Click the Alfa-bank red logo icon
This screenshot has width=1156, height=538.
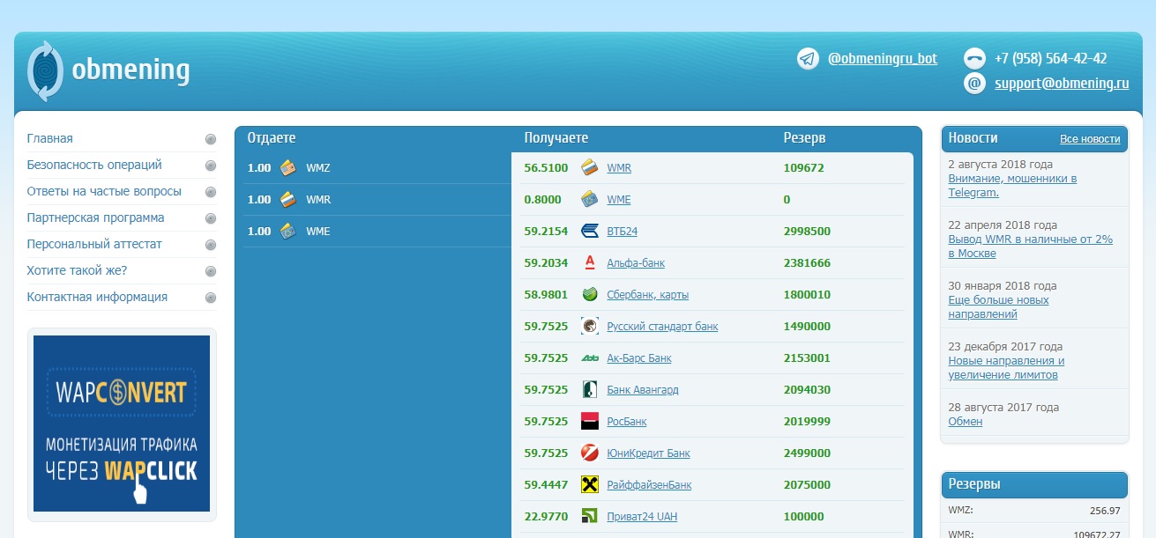(x=590, y=263)
